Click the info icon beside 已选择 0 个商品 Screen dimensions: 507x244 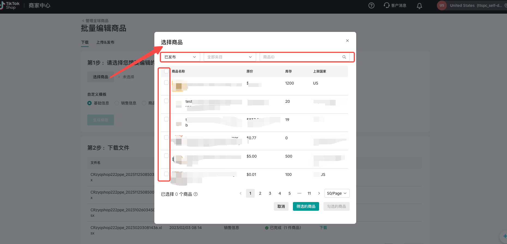tap(196, 194)
